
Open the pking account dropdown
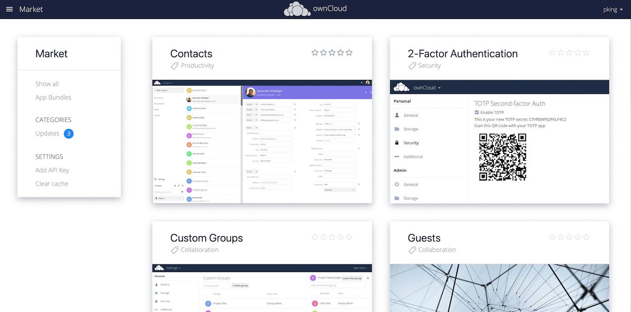coord(613,9)
